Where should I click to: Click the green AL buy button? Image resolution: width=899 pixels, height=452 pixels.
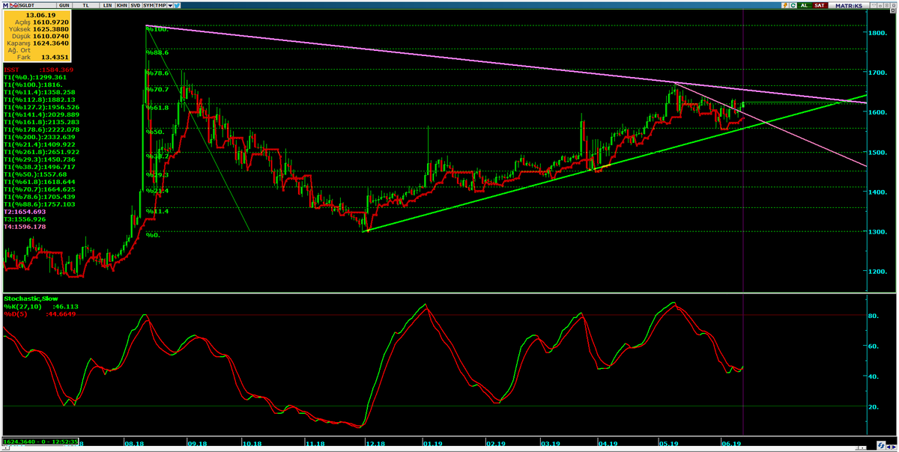coord(804,5)
